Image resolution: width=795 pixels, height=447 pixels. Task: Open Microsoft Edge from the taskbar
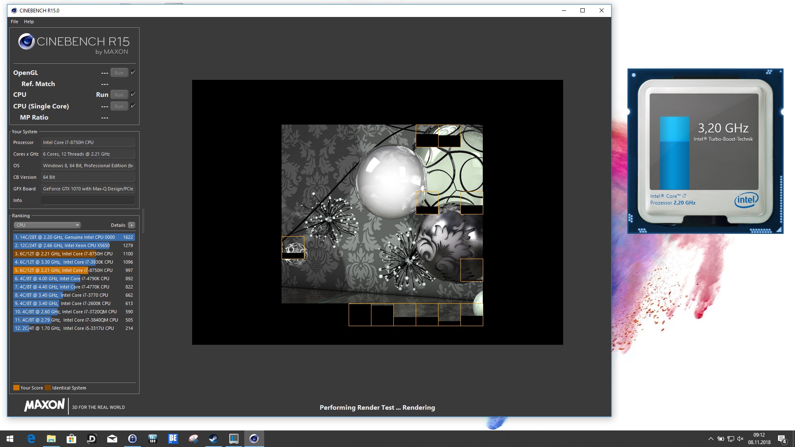pyautogui.click(x=31, y=439)
